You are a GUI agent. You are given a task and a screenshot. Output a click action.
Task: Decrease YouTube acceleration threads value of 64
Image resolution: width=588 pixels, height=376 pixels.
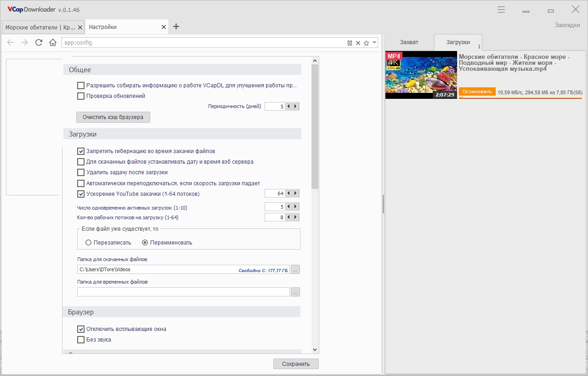click(288, 194)
